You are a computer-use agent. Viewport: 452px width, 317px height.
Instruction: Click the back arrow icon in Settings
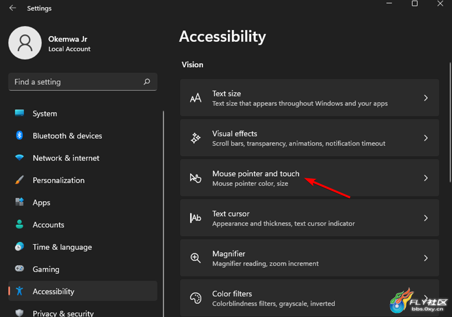pyautogui.click(x=13, y=8)
